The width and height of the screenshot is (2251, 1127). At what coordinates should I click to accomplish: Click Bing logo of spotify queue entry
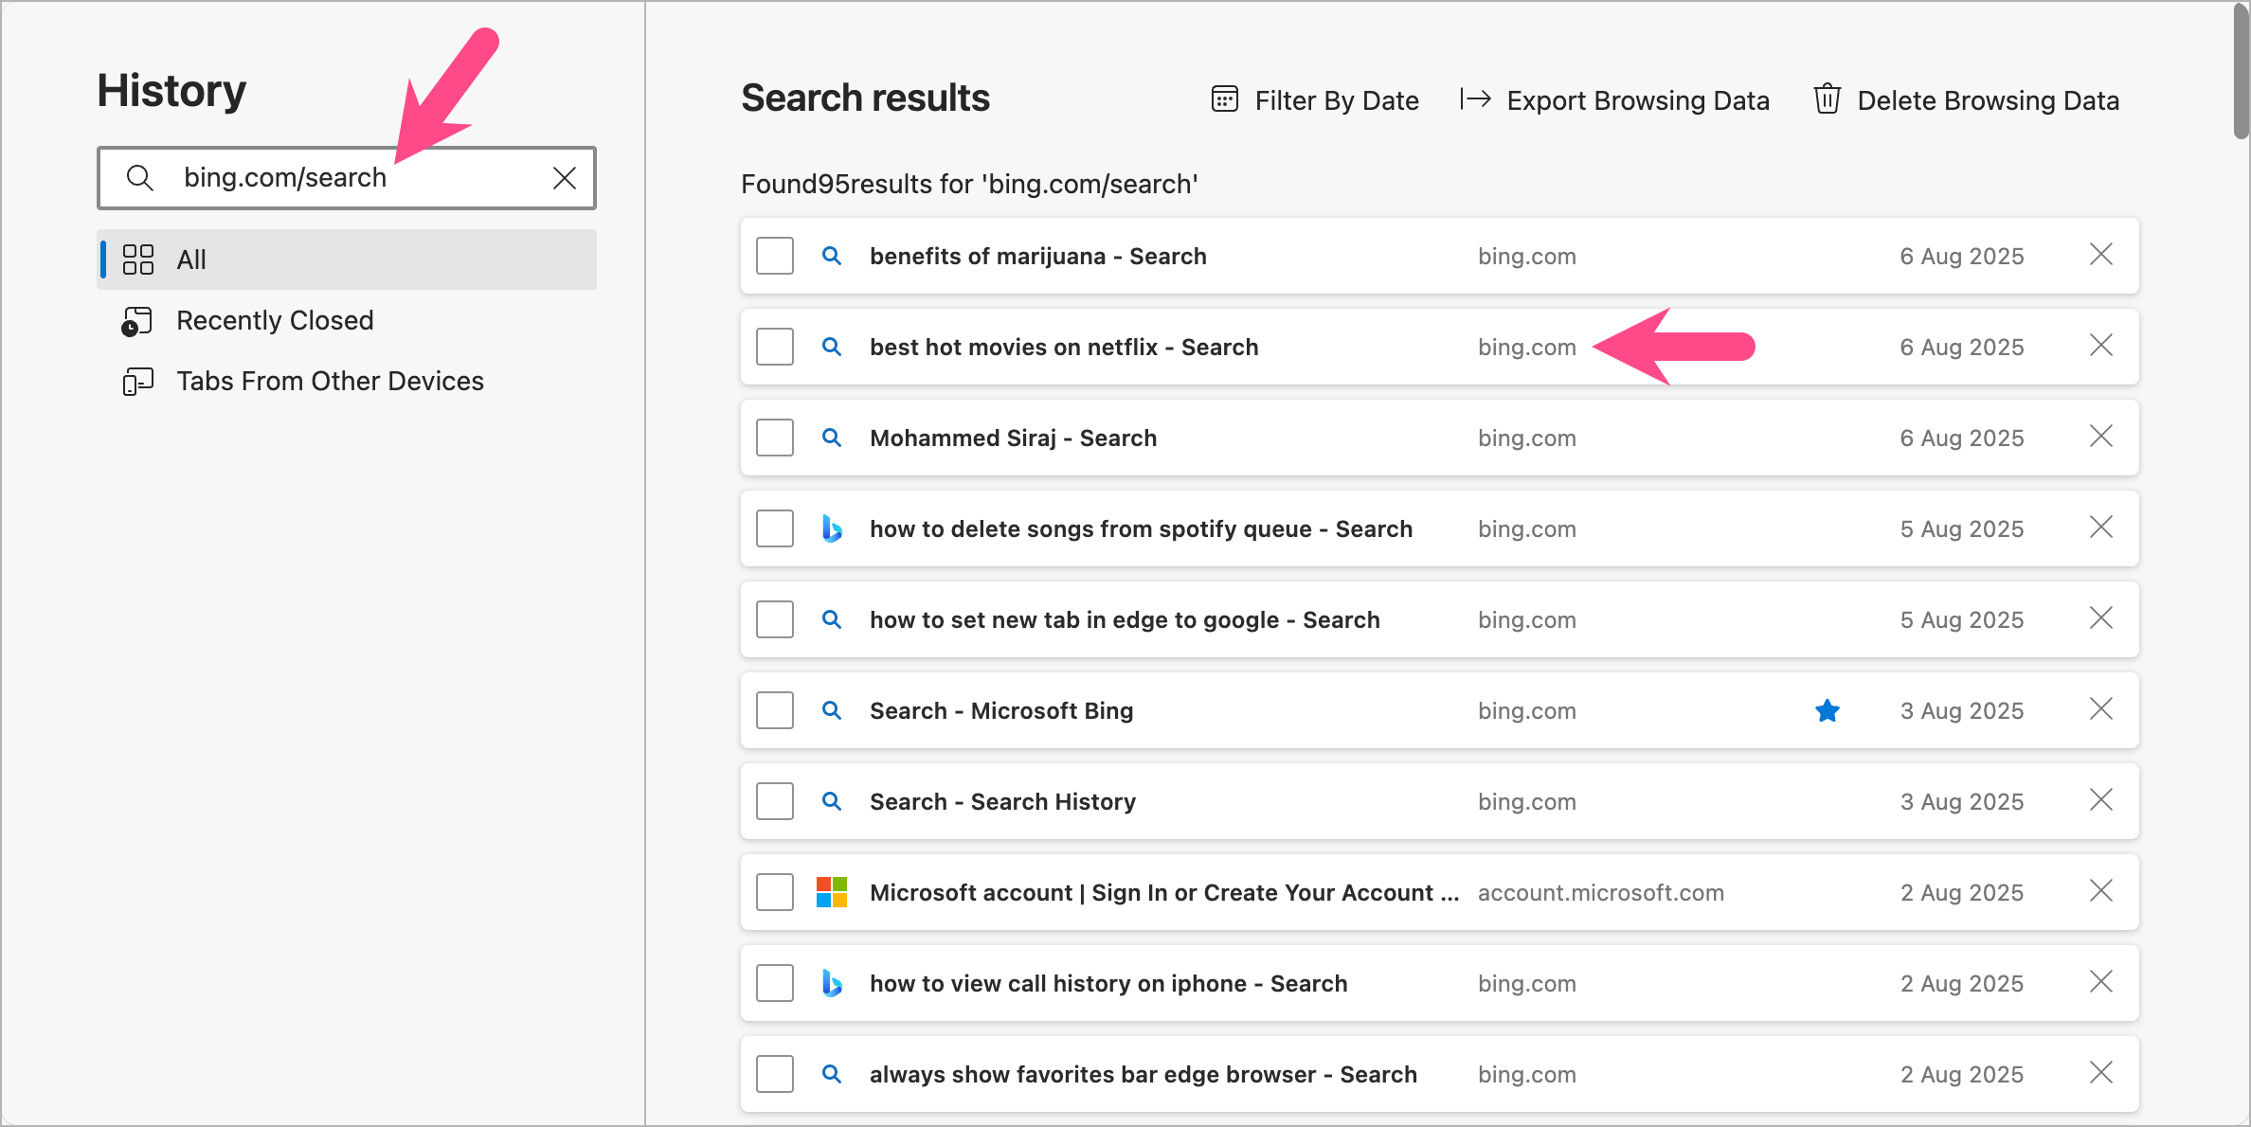pos(832,528)
